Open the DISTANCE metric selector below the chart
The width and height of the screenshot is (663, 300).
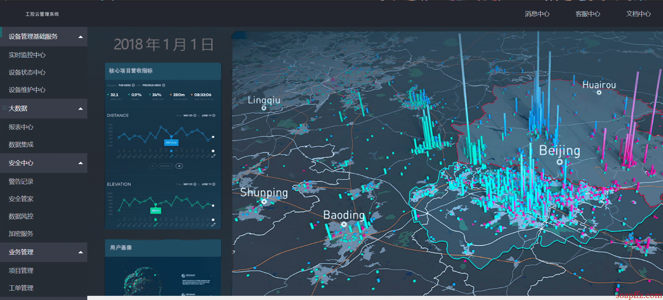(x=166, y=166)
